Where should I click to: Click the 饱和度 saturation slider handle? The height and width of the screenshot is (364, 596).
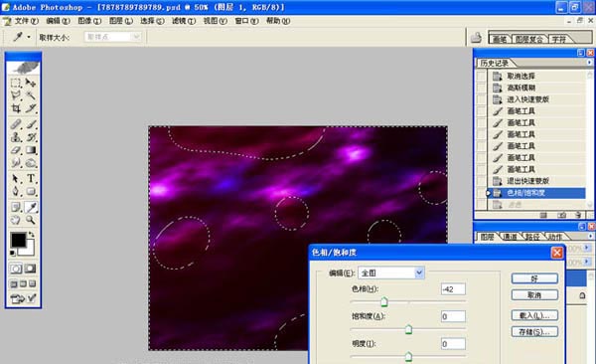[x=408, y=329]
